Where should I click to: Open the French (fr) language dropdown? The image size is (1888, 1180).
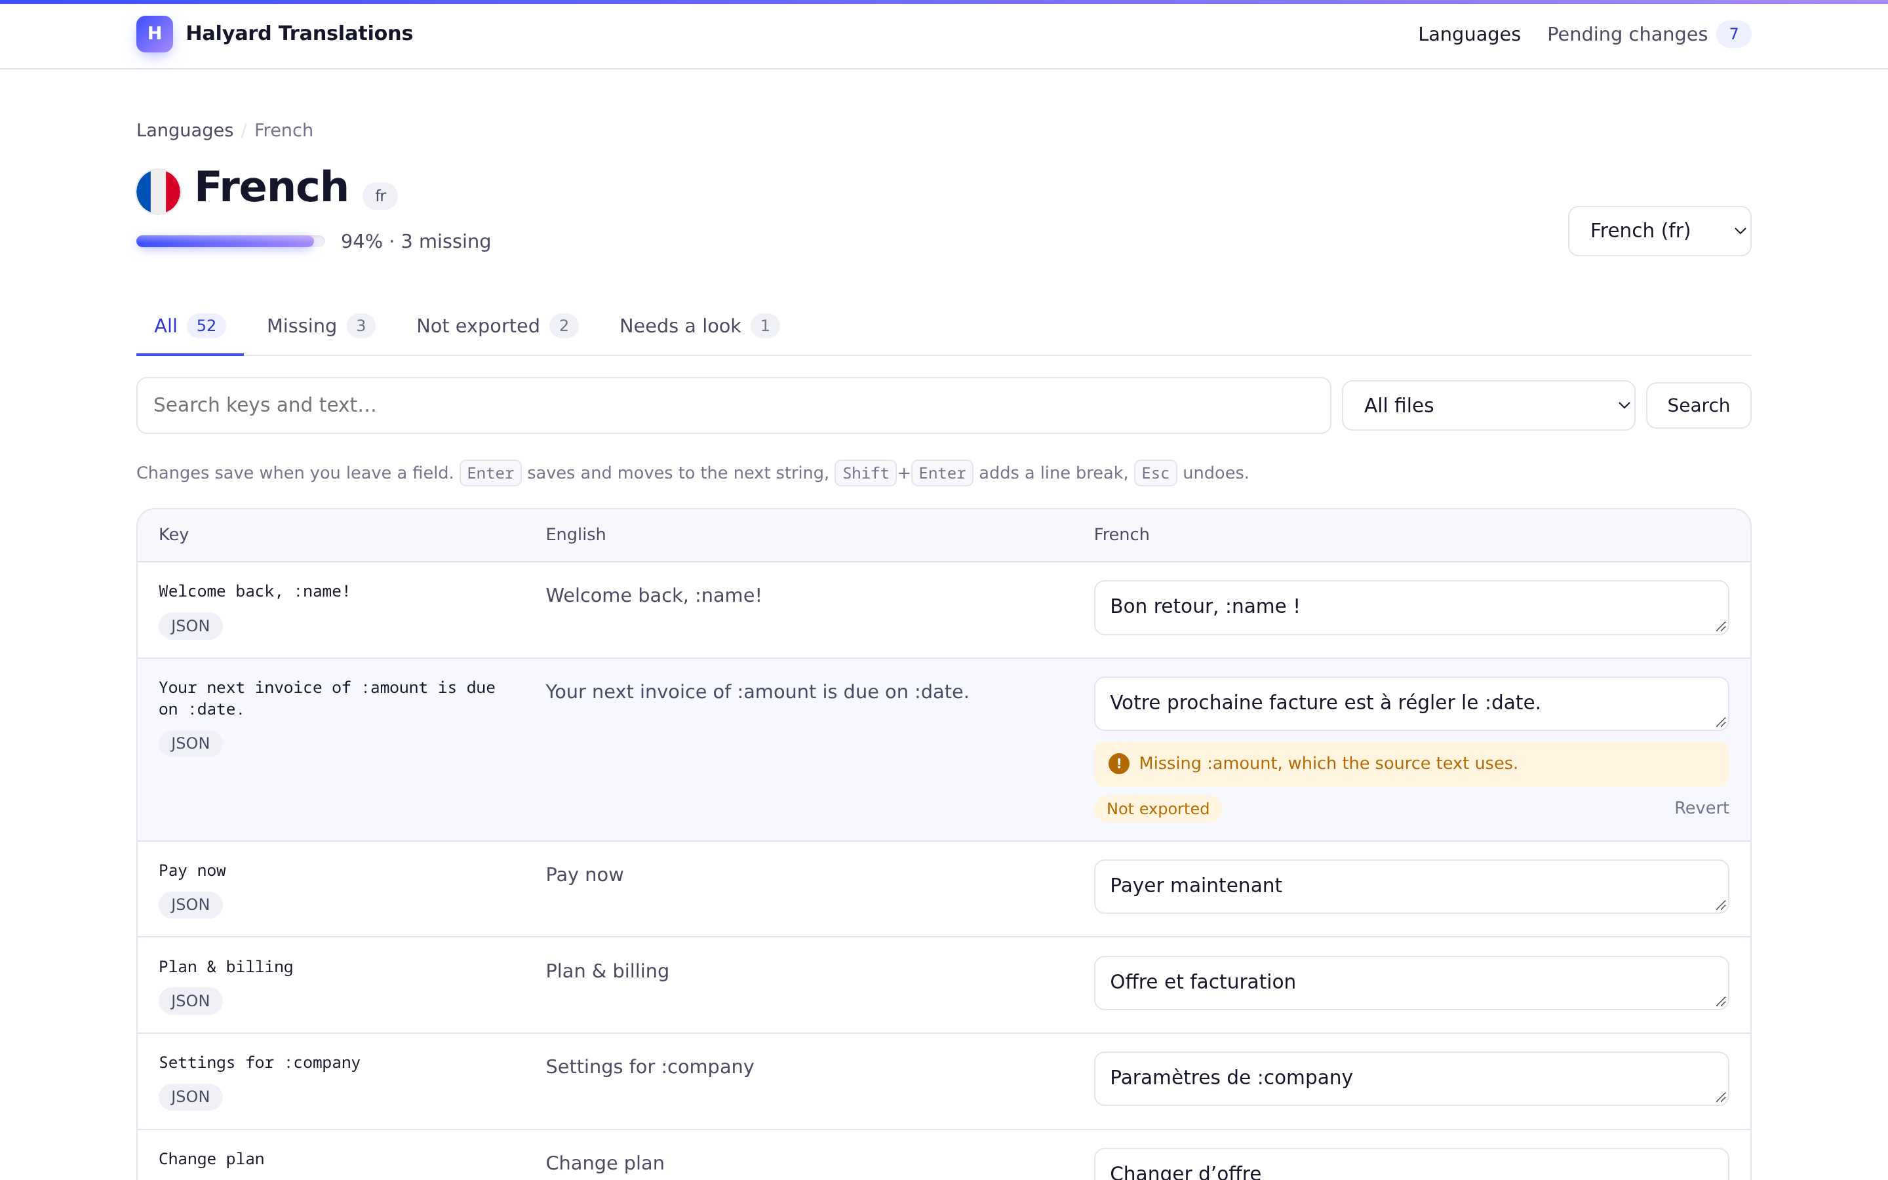tap(1659, 231)
